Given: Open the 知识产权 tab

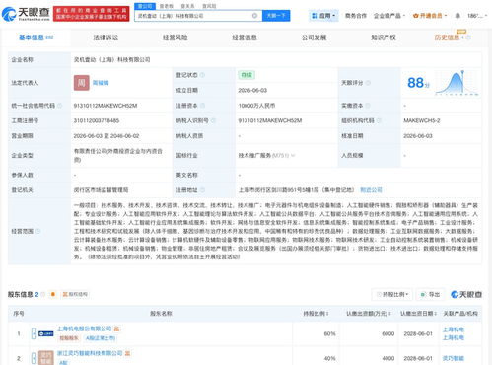Looking at the screenshot, I should pos(384,37).
